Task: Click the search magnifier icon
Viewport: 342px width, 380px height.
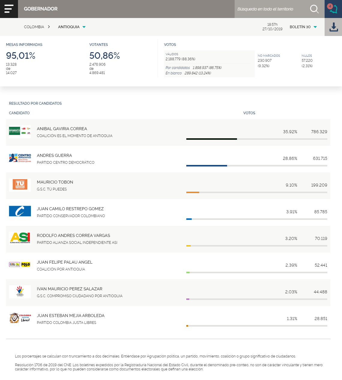Action: point(314,9)
